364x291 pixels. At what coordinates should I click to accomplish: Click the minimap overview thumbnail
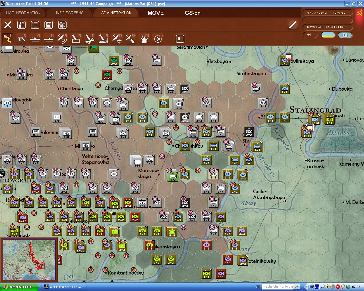tap(29, 260)
